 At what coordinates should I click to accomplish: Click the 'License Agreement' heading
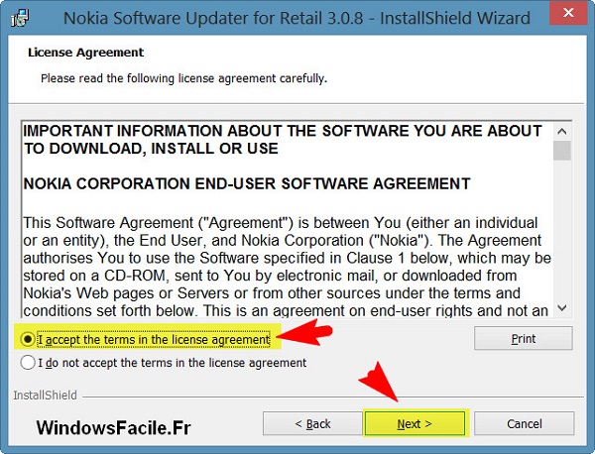pos(85,53)
